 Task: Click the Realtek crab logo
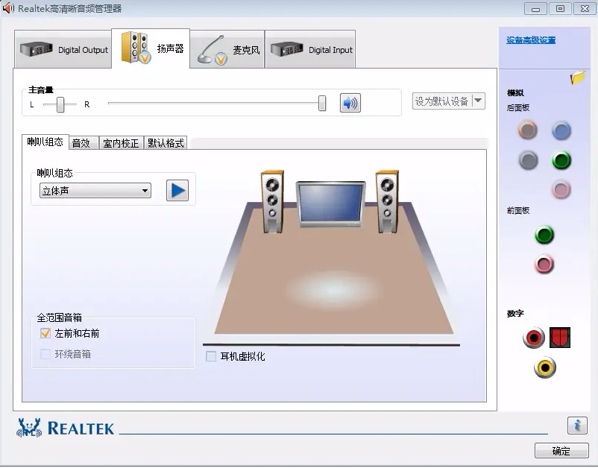[x=29, y=428]
